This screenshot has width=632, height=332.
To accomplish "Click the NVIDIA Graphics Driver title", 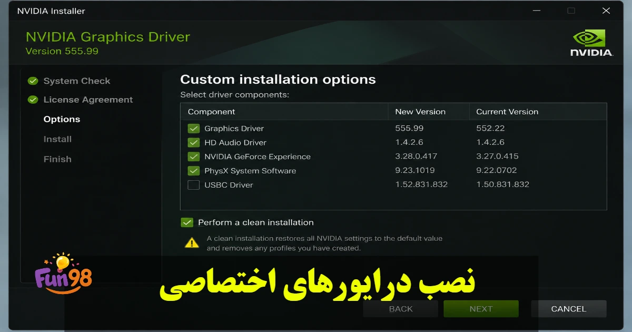I will click(108, 37).
